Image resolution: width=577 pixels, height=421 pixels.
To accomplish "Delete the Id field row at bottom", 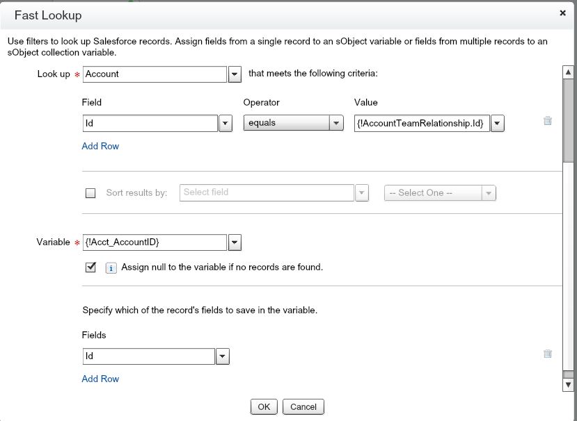I will 548,354.
